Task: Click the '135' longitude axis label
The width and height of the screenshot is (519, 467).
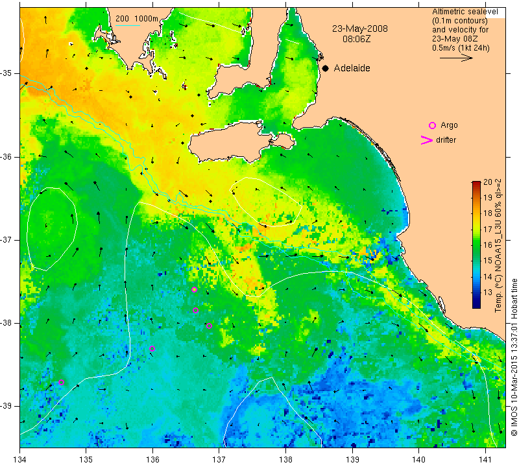Action: [86, 459]
